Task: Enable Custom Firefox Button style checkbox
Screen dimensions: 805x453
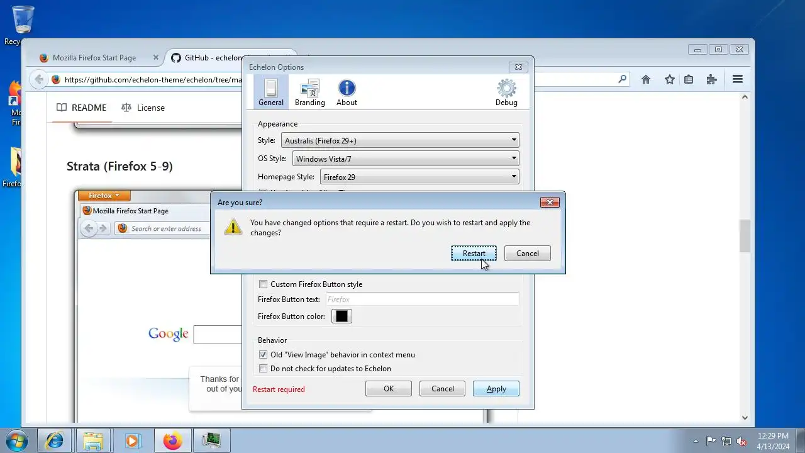Action: (x=264, y=284)
